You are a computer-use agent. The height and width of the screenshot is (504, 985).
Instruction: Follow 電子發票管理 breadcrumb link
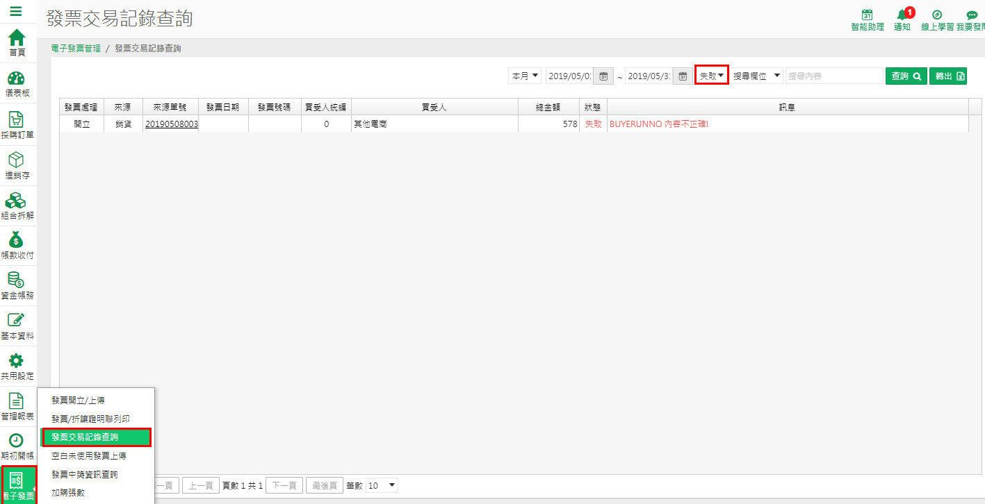click(x=76, y=49)
